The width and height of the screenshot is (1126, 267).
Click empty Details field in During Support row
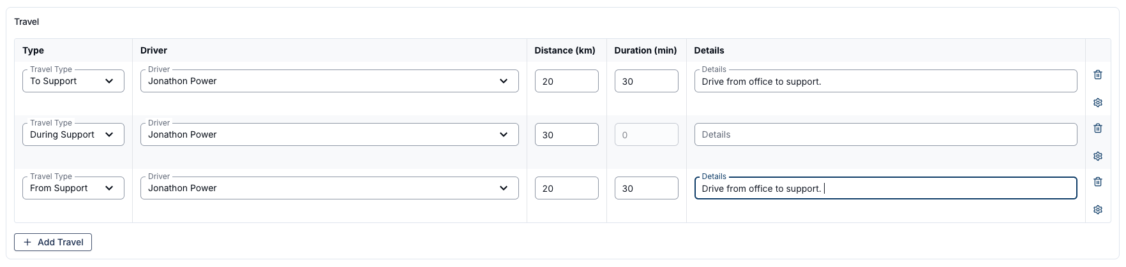point(885,134)
